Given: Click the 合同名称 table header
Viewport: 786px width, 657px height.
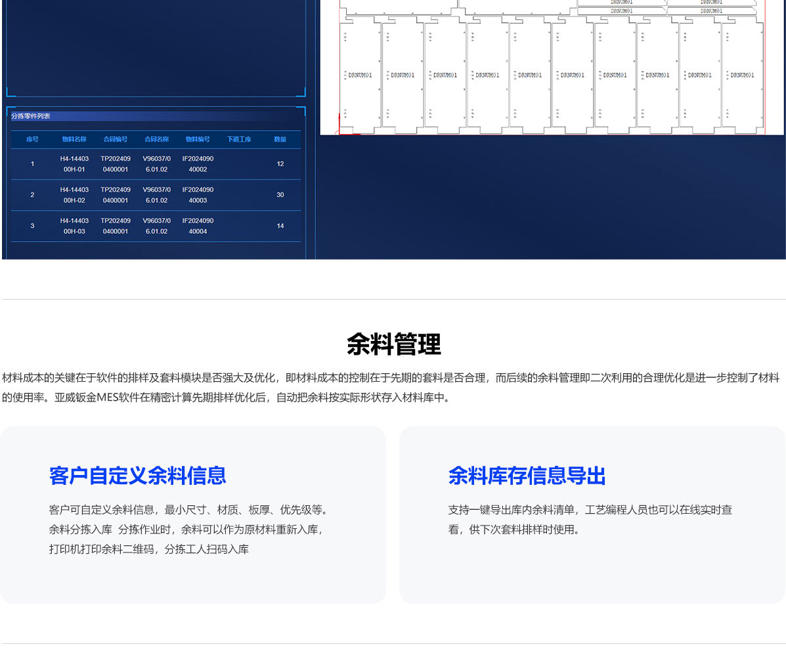Looking at the screenshot, I should coord(156,139).
